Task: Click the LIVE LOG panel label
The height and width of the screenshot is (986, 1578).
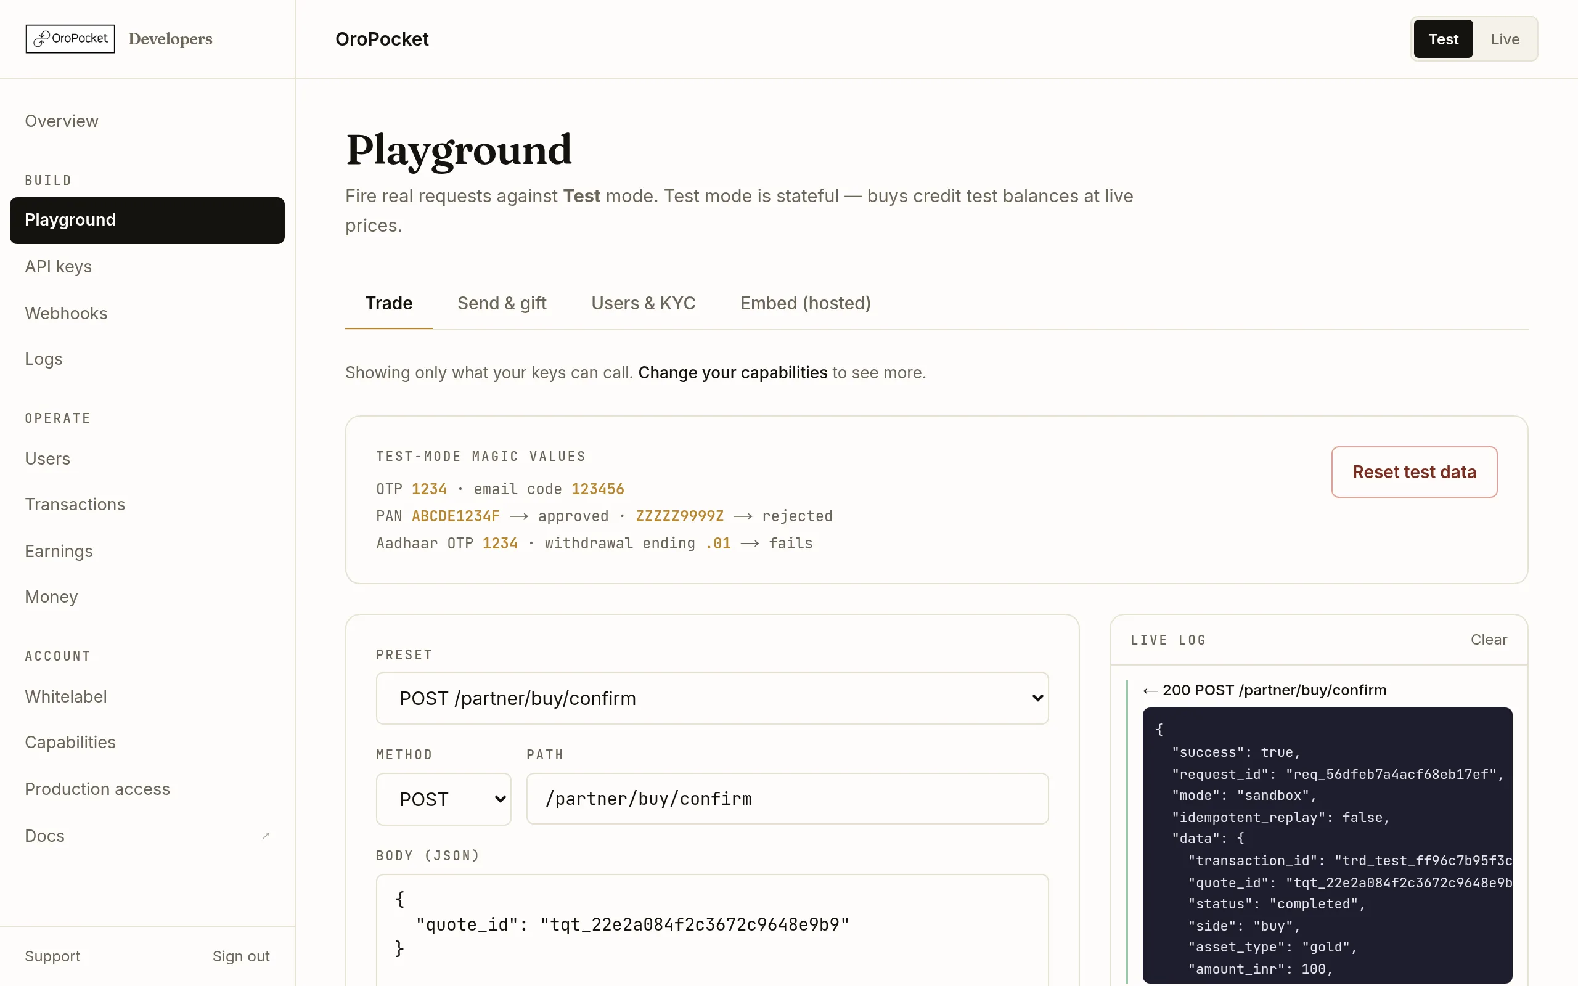Action: tap(1168, 640)
